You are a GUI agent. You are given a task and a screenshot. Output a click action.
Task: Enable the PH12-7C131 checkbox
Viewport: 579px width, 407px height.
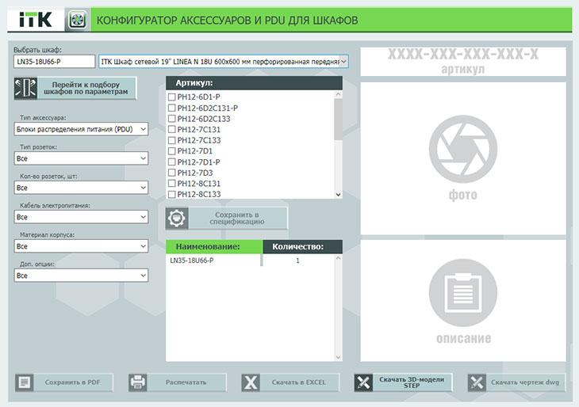click(171, 129)
